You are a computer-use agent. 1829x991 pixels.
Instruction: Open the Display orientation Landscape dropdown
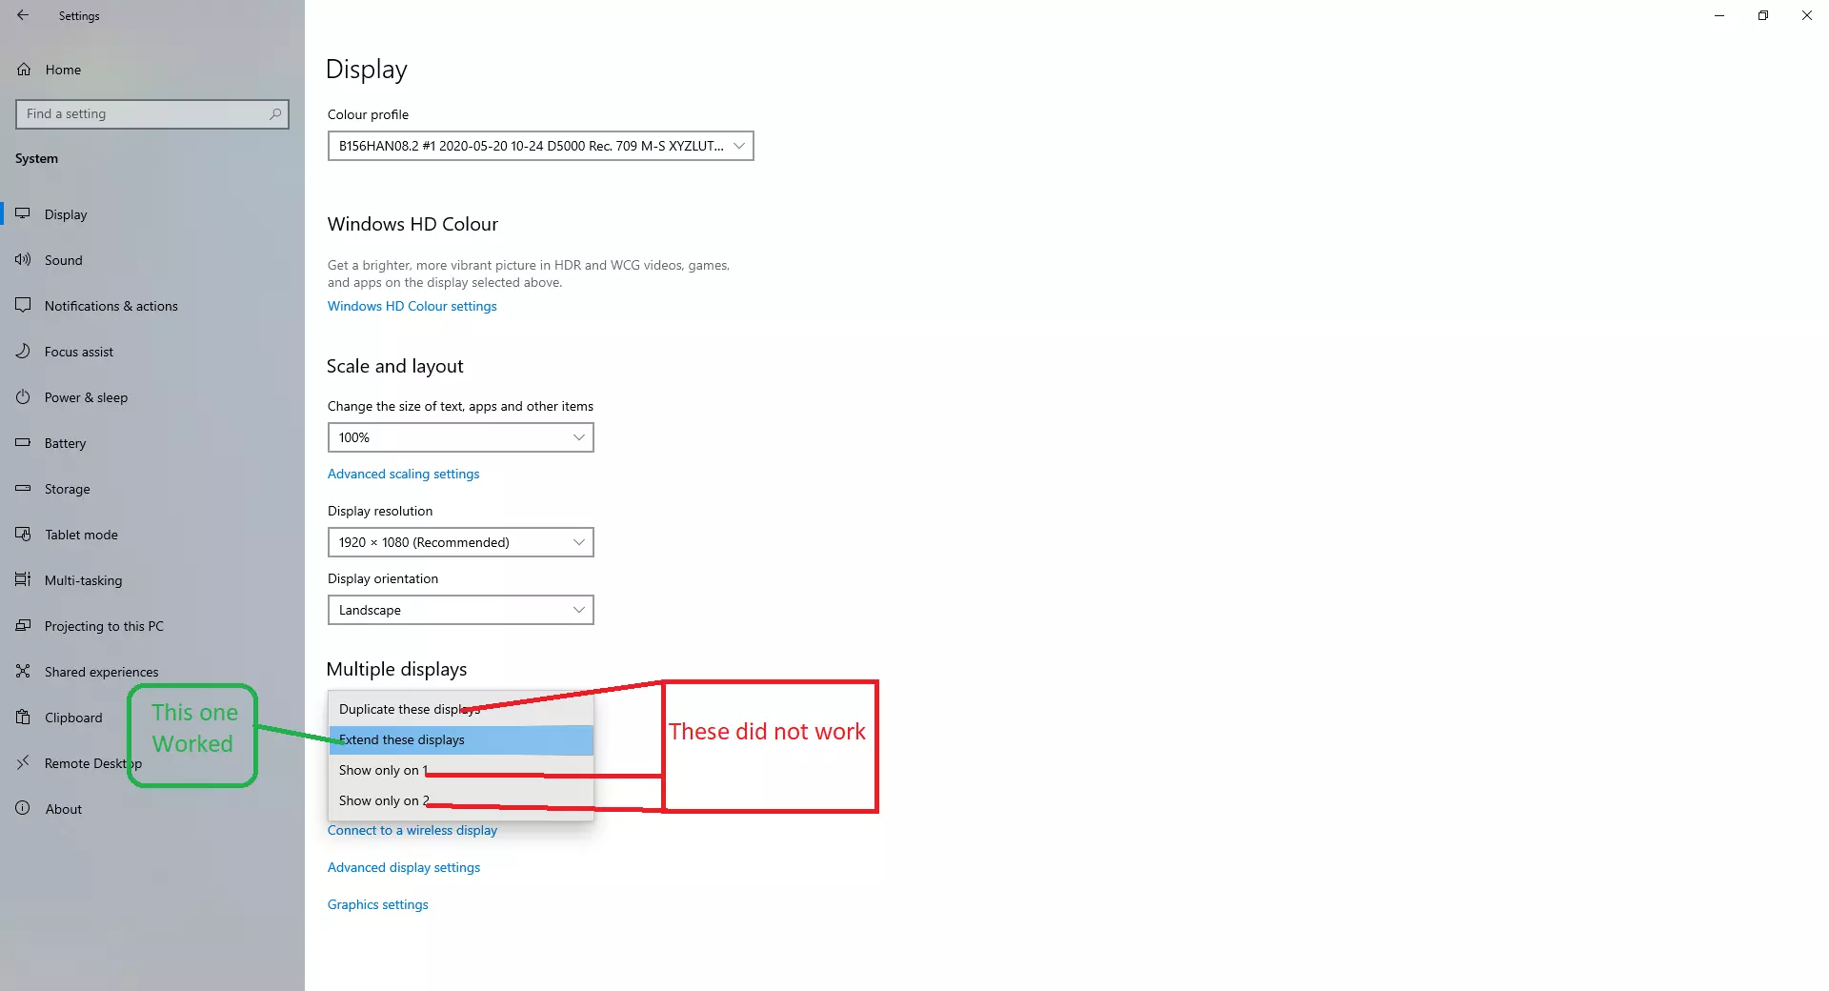(x=461, y=610)
